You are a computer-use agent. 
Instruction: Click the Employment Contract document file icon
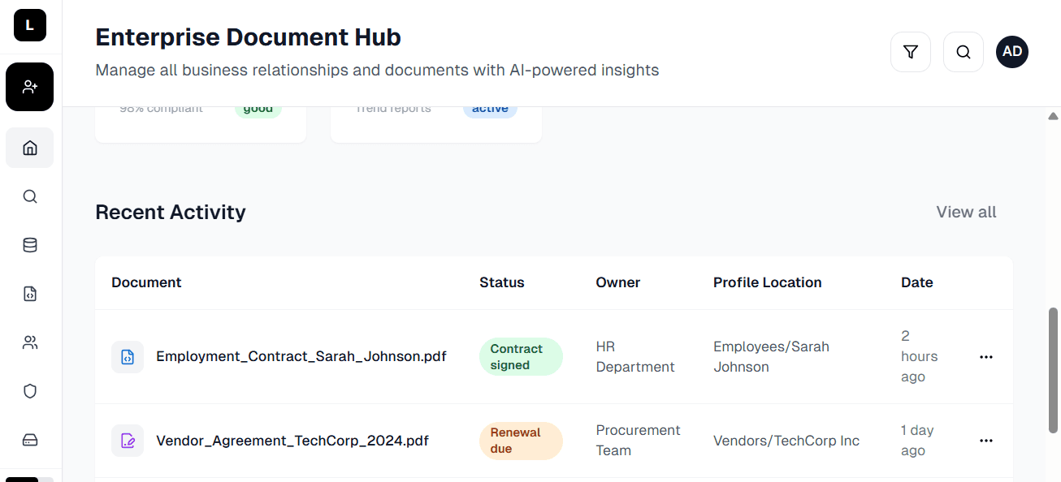tap(128, 356)
